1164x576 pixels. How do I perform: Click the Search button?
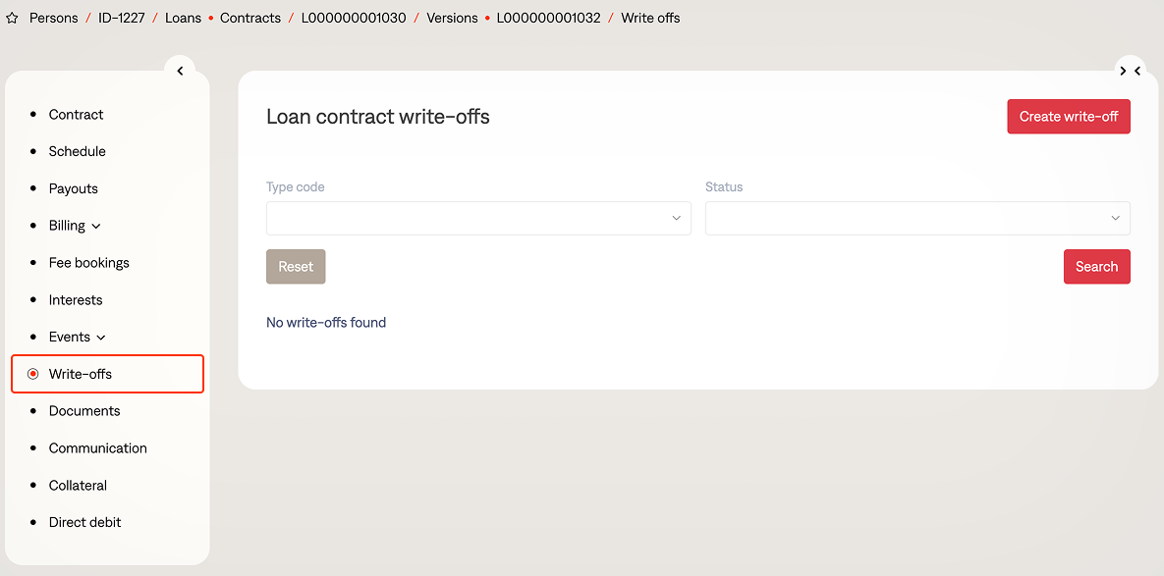tap(1096, 267)
